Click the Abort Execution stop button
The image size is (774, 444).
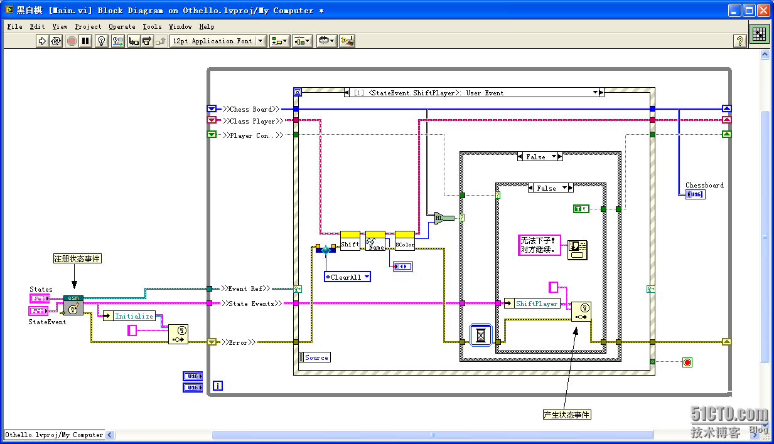click(72, 41)
